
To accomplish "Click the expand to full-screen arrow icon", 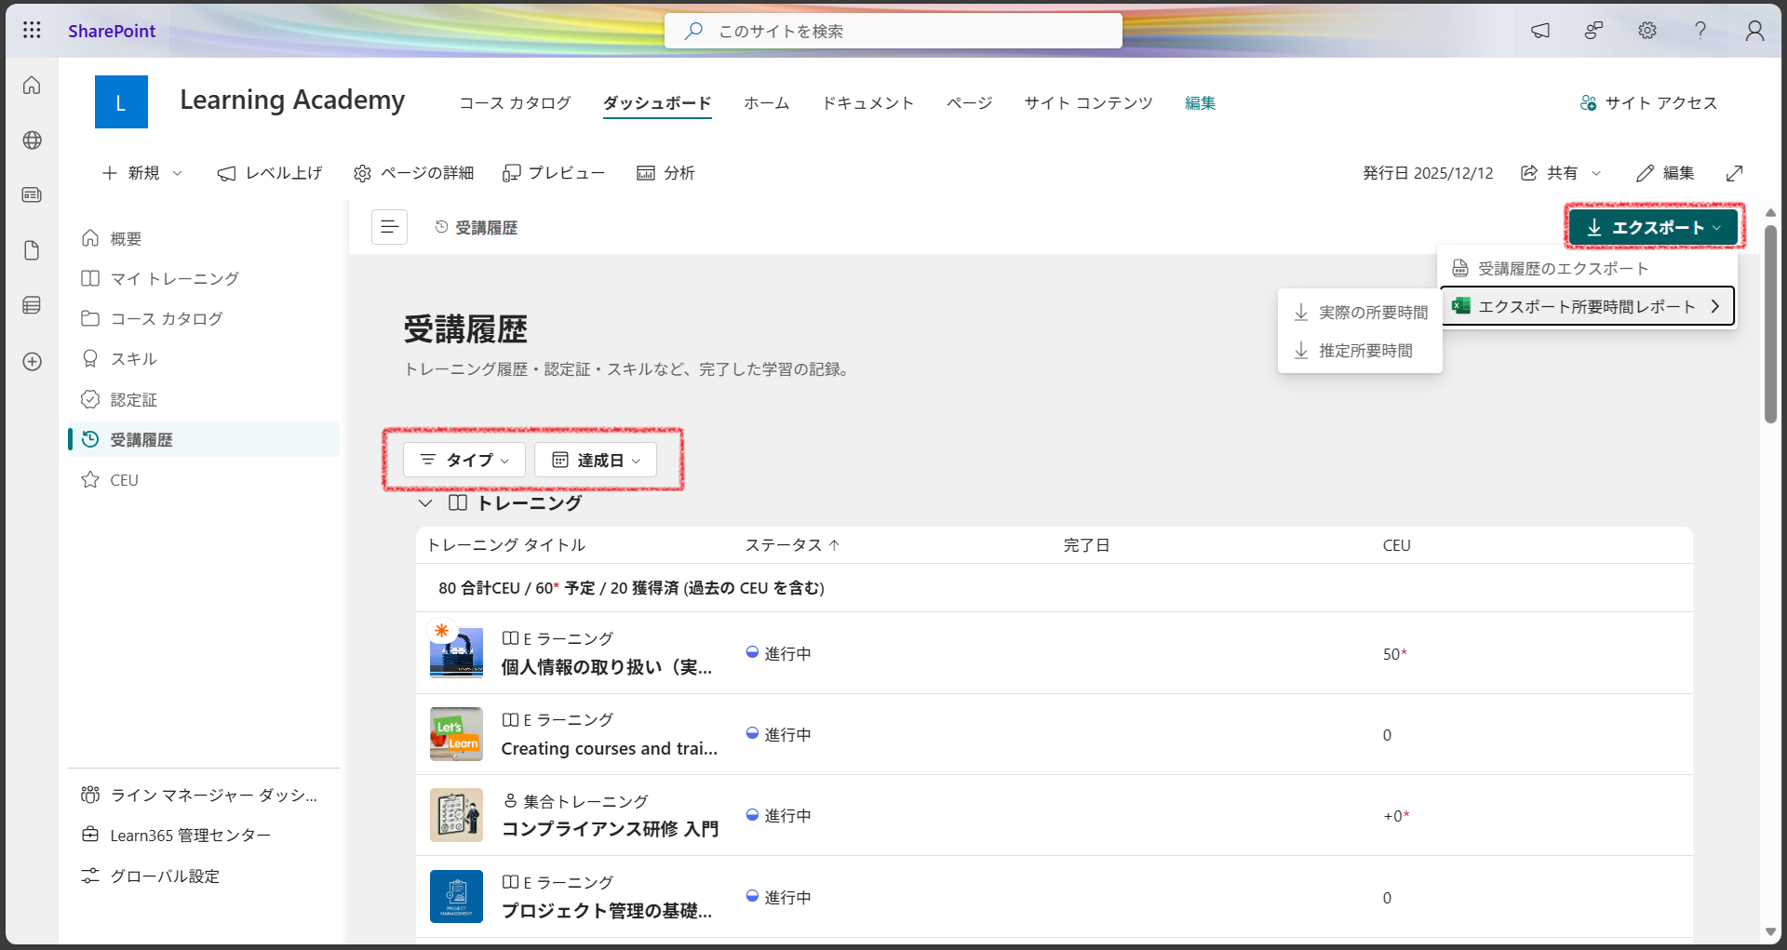I will [x=1734, y=173].
